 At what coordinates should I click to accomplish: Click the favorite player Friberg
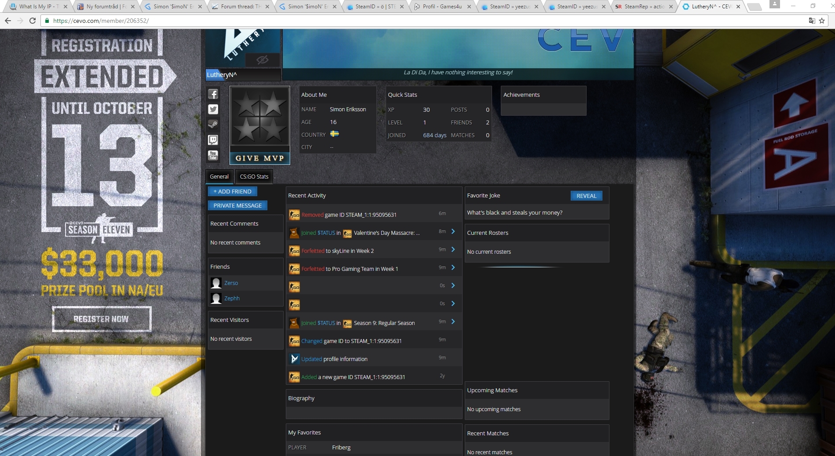(x=341, y=448)
